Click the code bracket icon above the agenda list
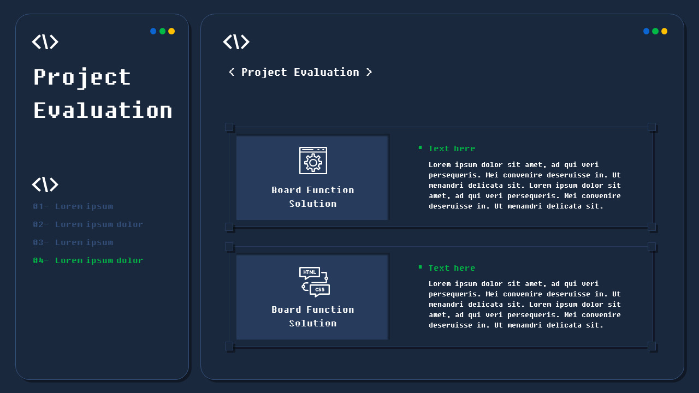 [x=45, y=184]
